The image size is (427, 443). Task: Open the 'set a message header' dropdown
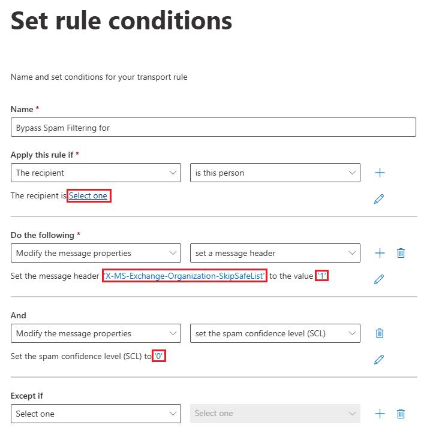[275, 253]
